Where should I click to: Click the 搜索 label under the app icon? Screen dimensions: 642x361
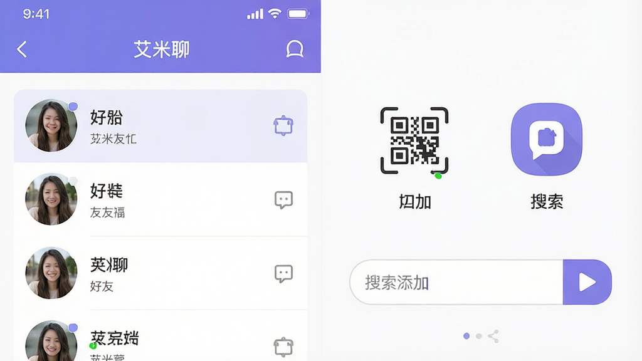[547, 201]
